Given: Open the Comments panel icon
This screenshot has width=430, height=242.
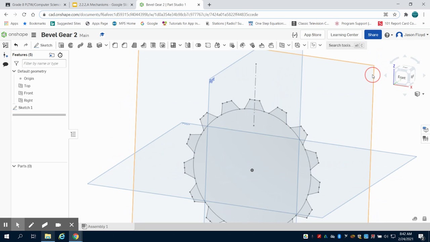Looking at the screenshot, I should click(5, 64).
